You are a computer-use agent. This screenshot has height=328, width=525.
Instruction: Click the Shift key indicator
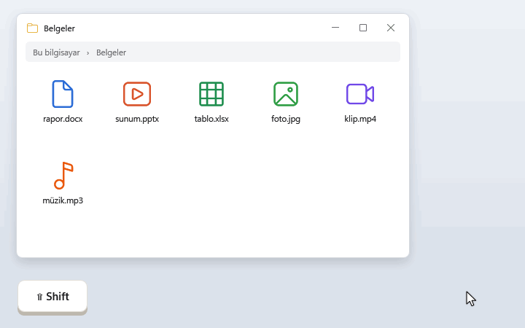52,297
